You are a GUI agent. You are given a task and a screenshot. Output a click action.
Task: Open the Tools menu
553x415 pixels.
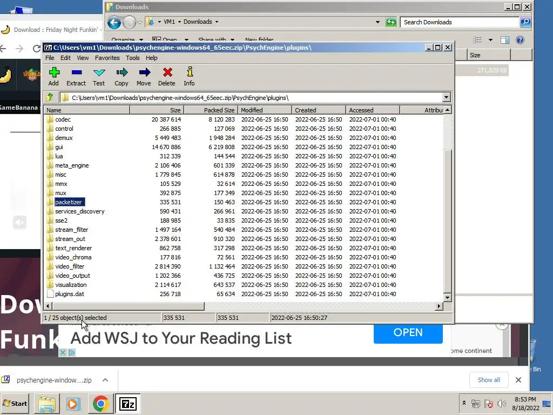pyautogui.click(x=133, y=58)
